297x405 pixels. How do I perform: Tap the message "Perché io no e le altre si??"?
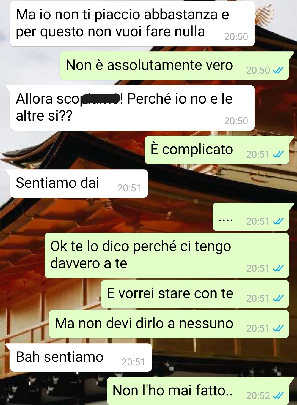pyautogui.click(x=132, y=108)
